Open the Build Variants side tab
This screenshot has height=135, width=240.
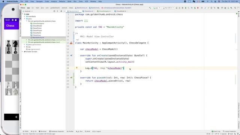tap(20, 123)
